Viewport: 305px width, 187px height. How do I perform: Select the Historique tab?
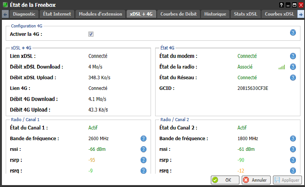point(215,14)
